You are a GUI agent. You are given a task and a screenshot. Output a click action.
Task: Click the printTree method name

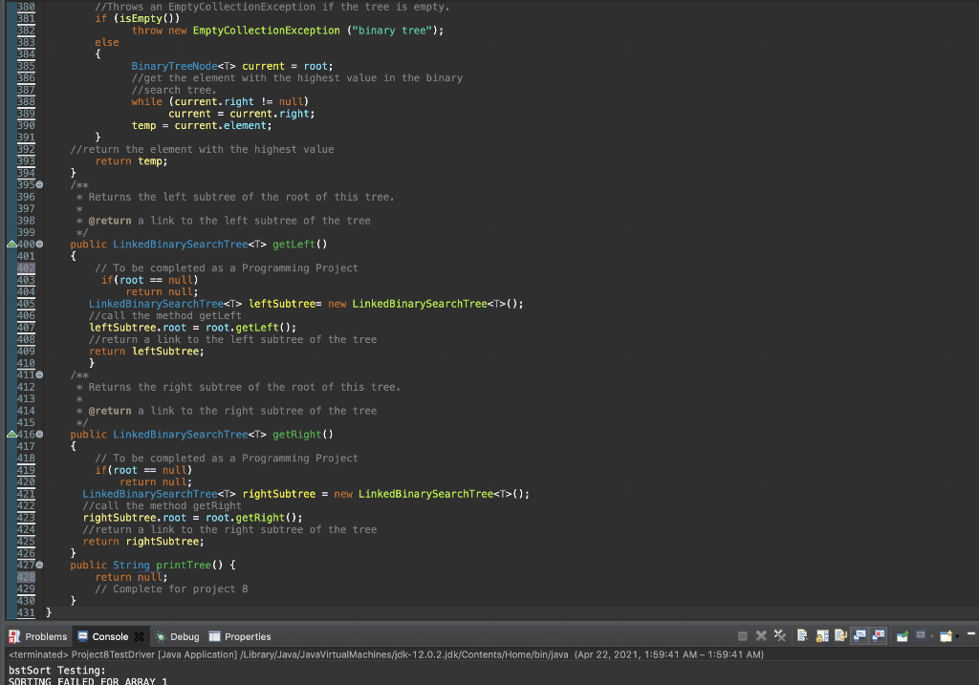coord(184,566)
